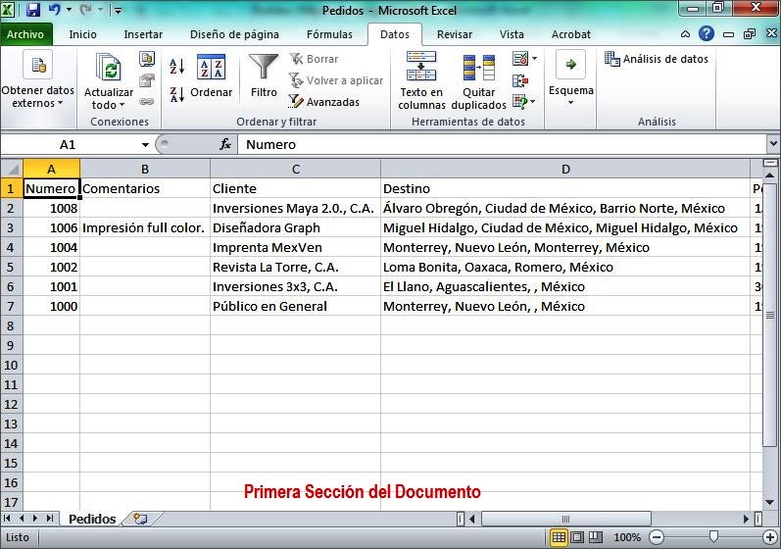Select cell Impresión full color.
This screenshot has height=549, width=781.
[145, 227]
